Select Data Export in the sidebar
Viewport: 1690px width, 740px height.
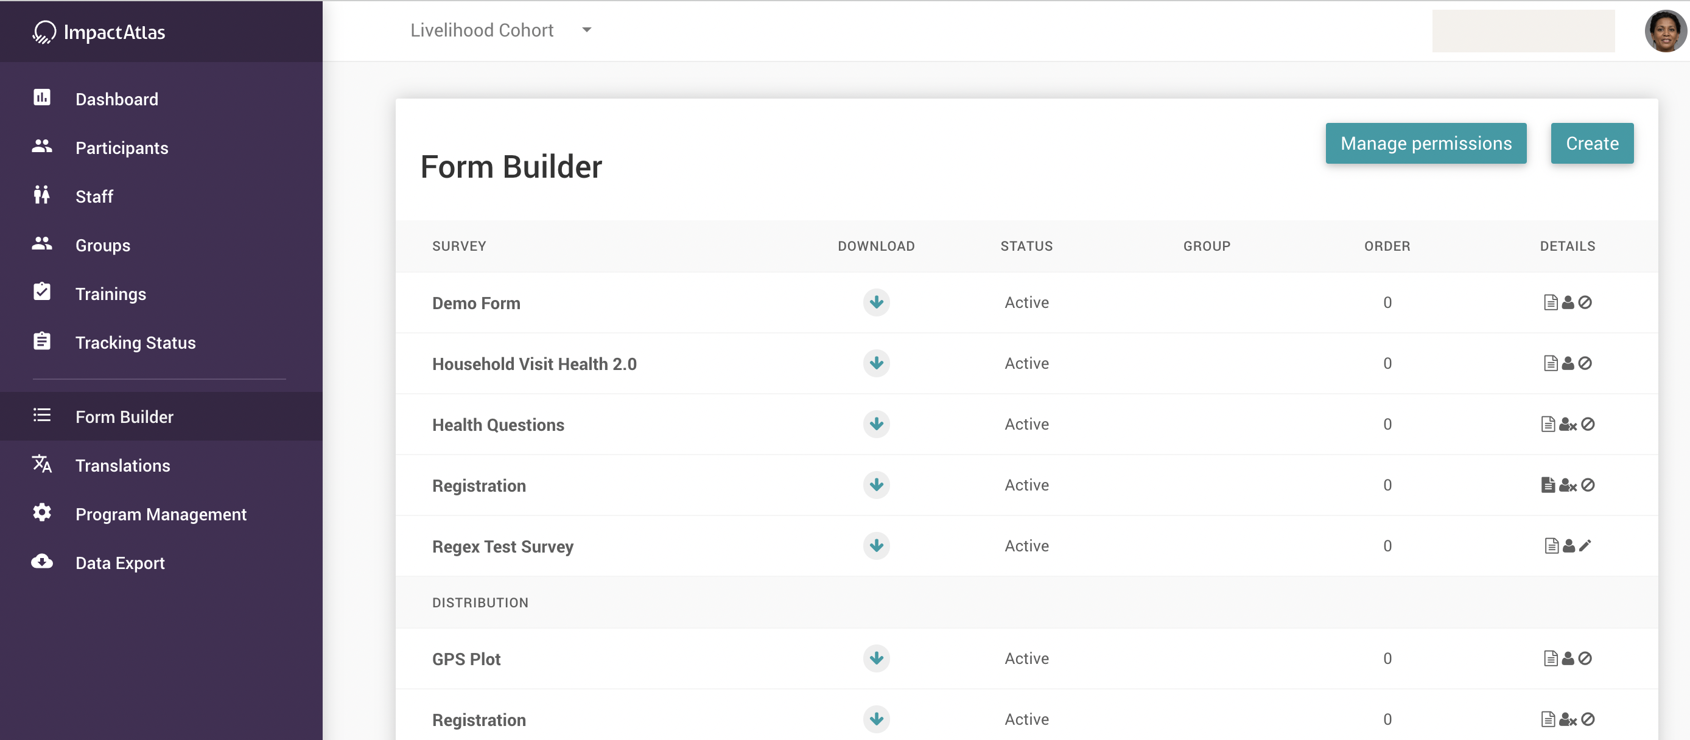120,562
